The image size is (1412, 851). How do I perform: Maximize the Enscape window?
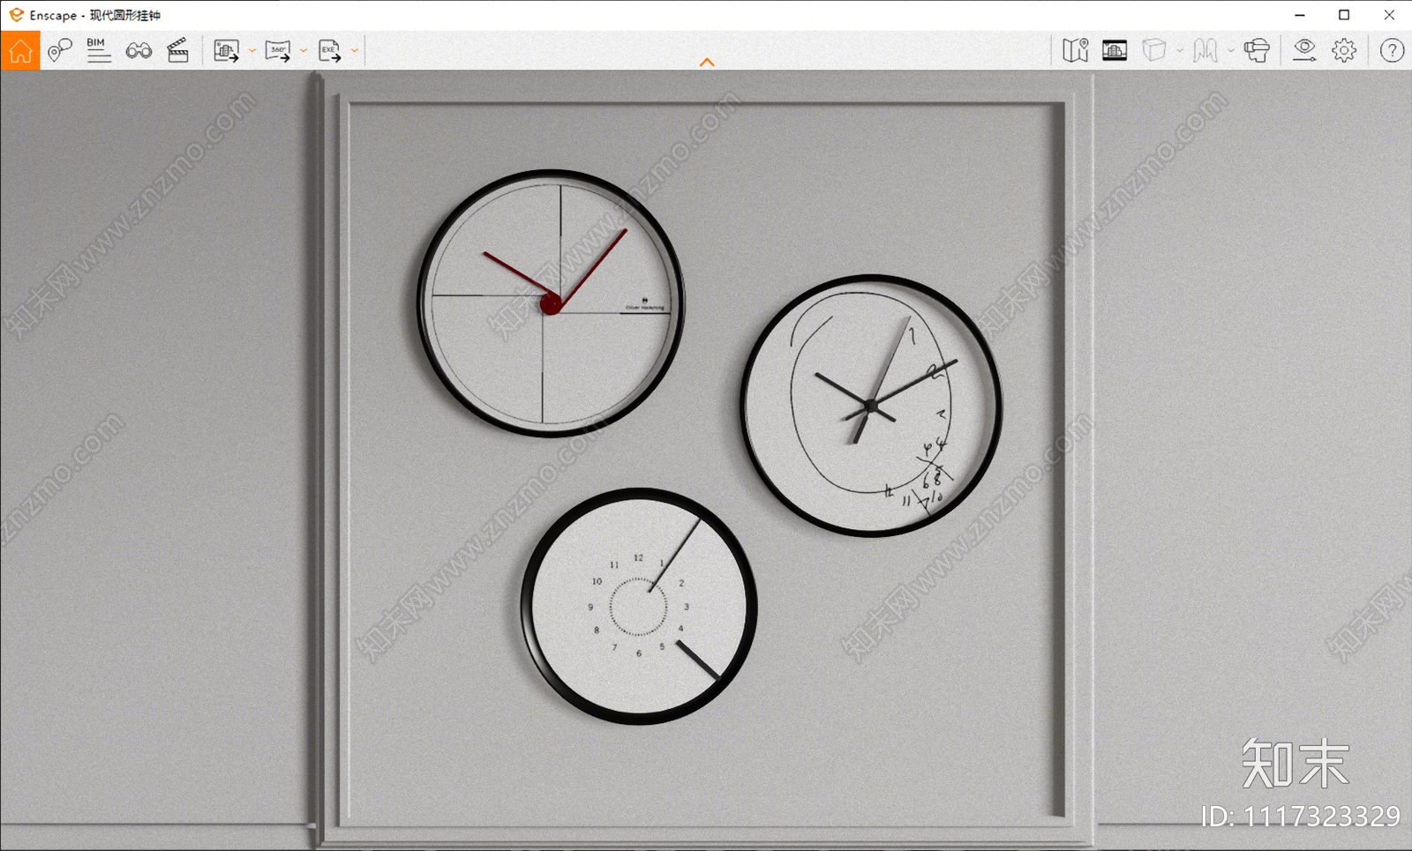pos(1344,15)
